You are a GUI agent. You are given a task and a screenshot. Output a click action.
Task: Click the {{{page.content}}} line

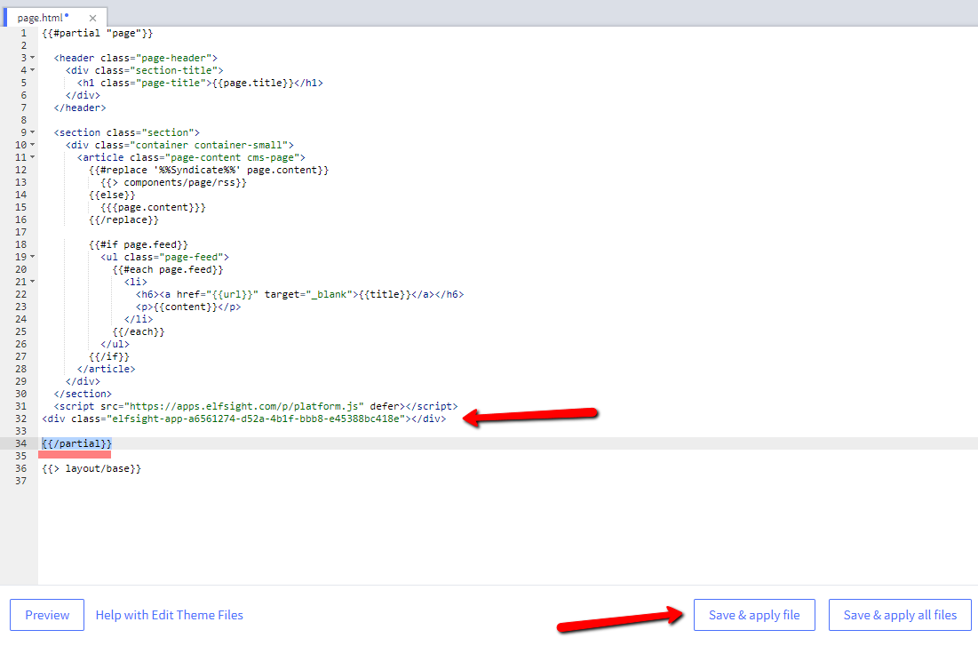click(x=153, y=207)
